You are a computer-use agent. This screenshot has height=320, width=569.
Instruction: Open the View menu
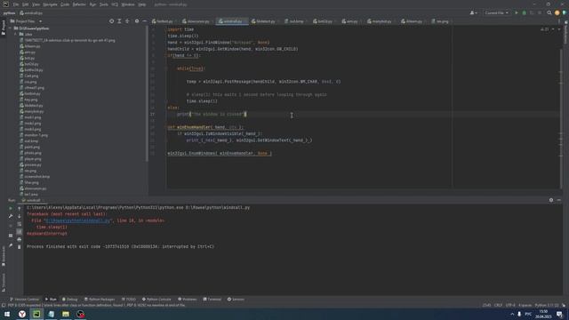point(36,4)
